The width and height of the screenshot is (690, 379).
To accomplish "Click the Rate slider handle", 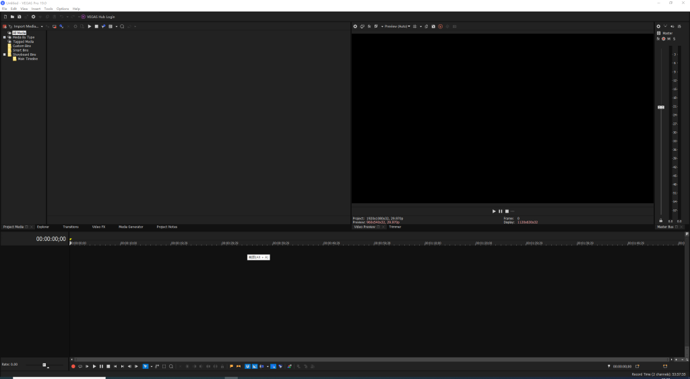I will pyautogui.click(x=44, y=365).
